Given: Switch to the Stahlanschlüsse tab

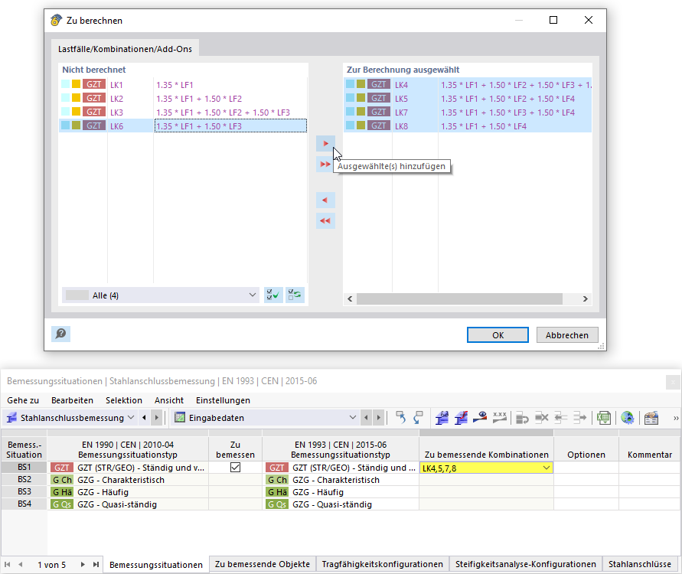Looking at the screenshot, I should [x=640, y=564].
